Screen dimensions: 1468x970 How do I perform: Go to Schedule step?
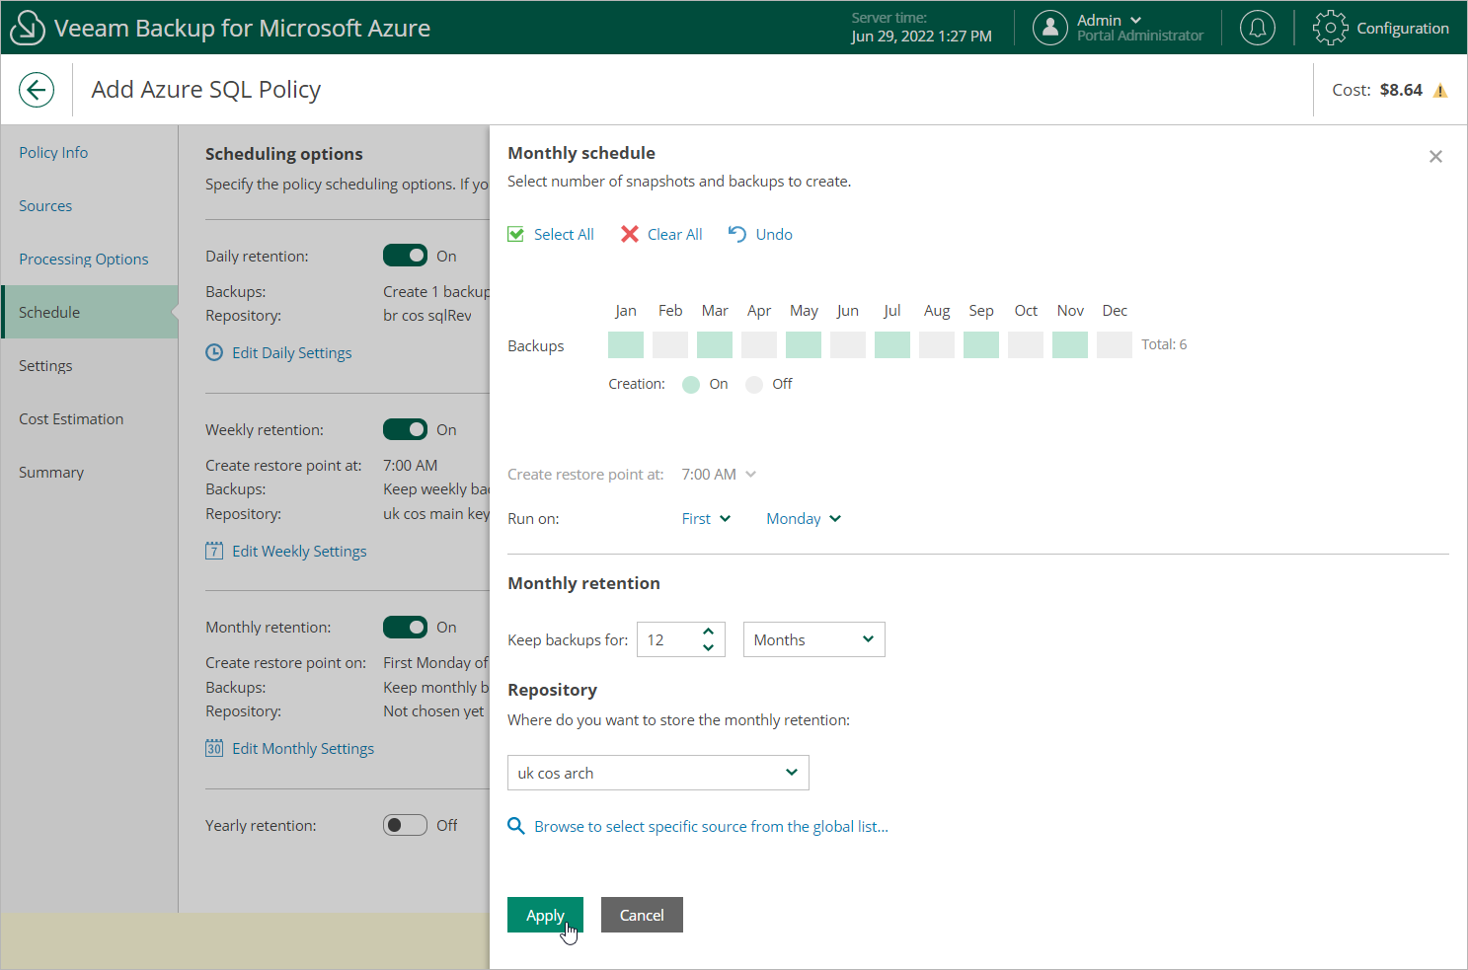[x=90, y=312]
